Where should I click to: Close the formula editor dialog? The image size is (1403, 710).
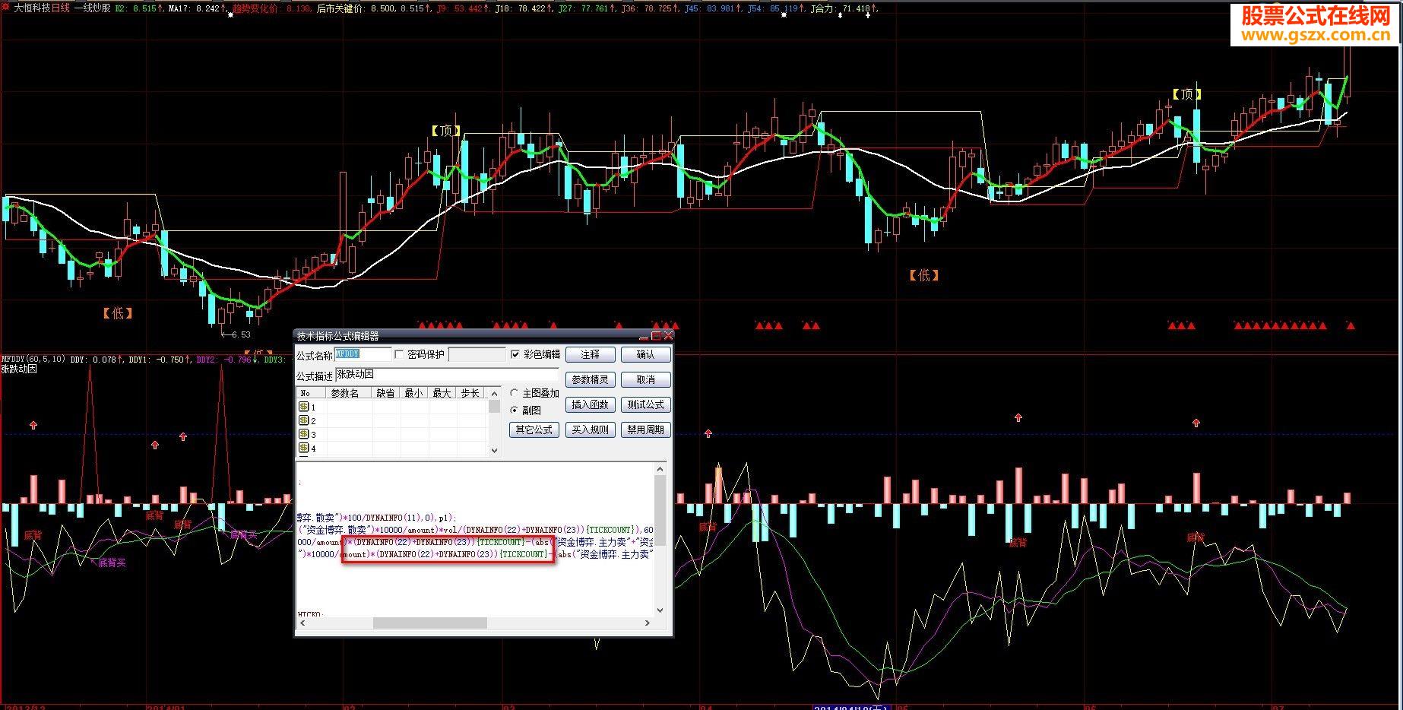[x=668, y=335]
